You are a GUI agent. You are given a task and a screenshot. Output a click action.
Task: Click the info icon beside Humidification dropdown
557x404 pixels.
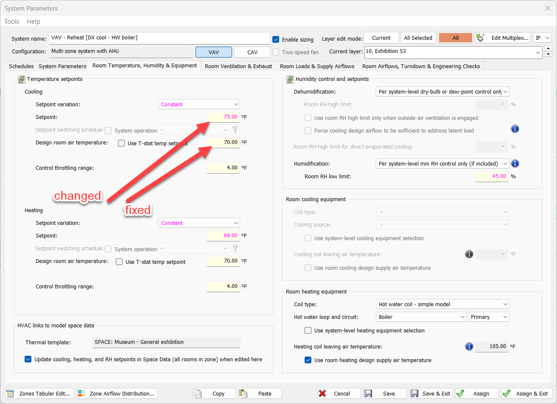click(515, 163)
